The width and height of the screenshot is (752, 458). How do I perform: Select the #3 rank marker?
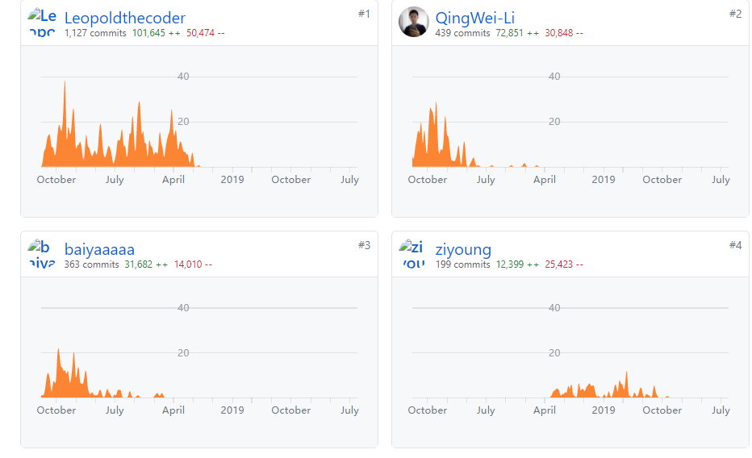tap(363, 245)
